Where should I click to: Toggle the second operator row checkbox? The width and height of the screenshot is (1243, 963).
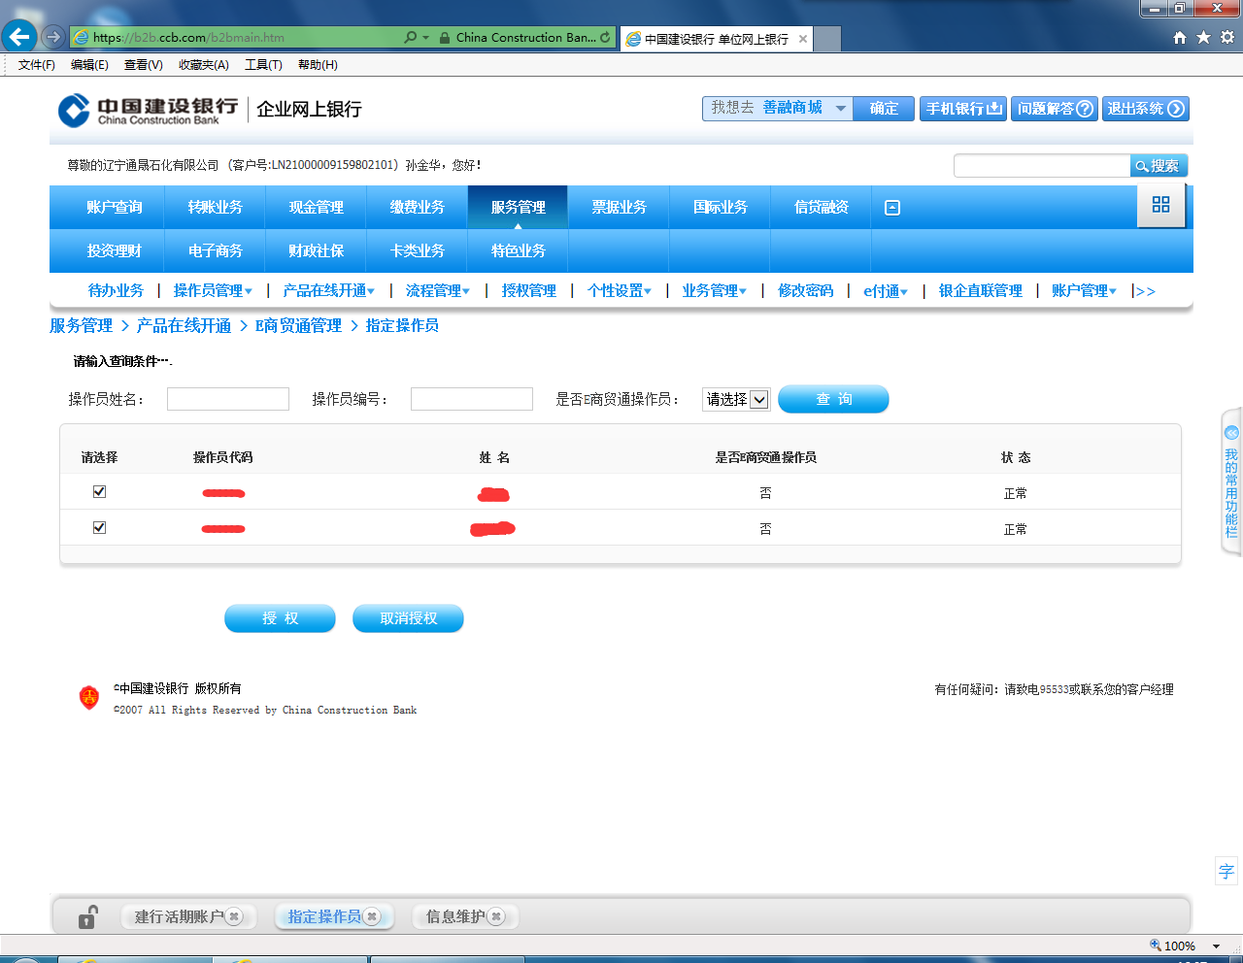99,528
